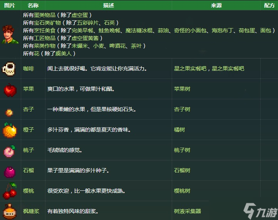Click the 来源 column header
Screen dimensions: 278x220
click(x=216, y=5)
